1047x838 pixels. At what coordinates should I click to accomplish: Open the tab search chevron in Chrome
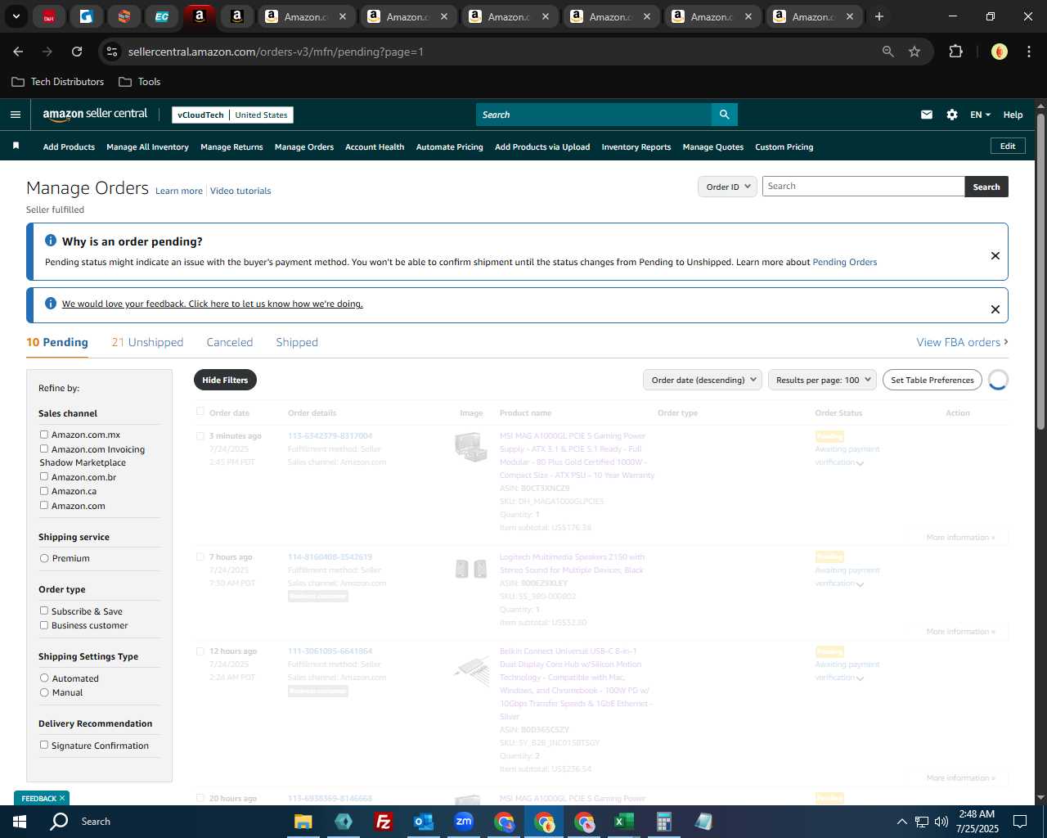(16, 16)
